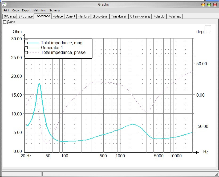The height and width of the screenshot is (177, 219).
Task: Open the Export menu
Action: coord(26,10)
